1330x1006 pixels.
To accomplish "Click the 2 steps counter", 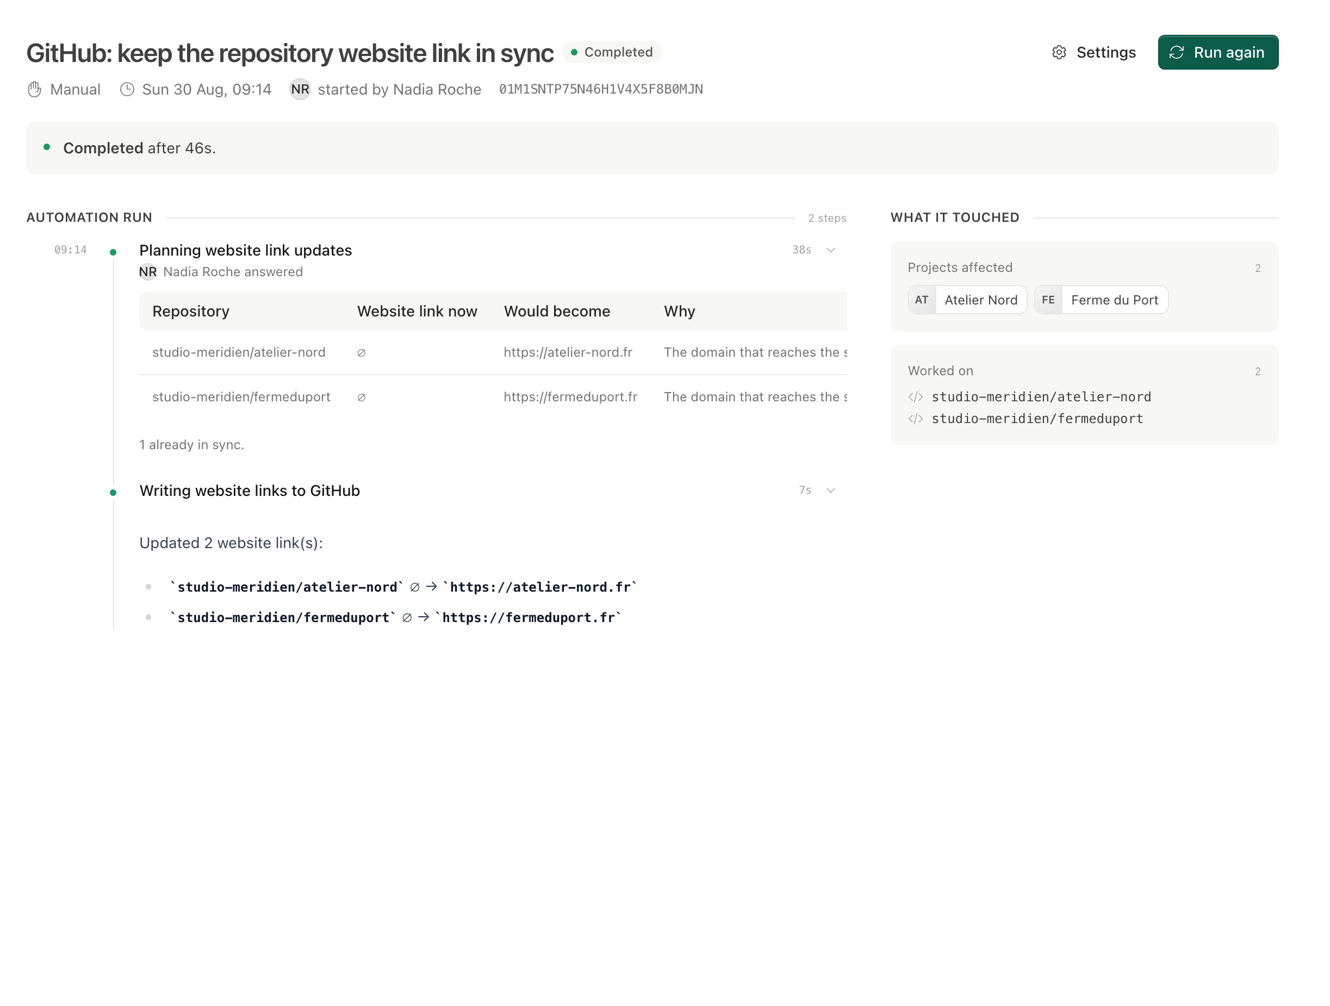I will point(826,218).
